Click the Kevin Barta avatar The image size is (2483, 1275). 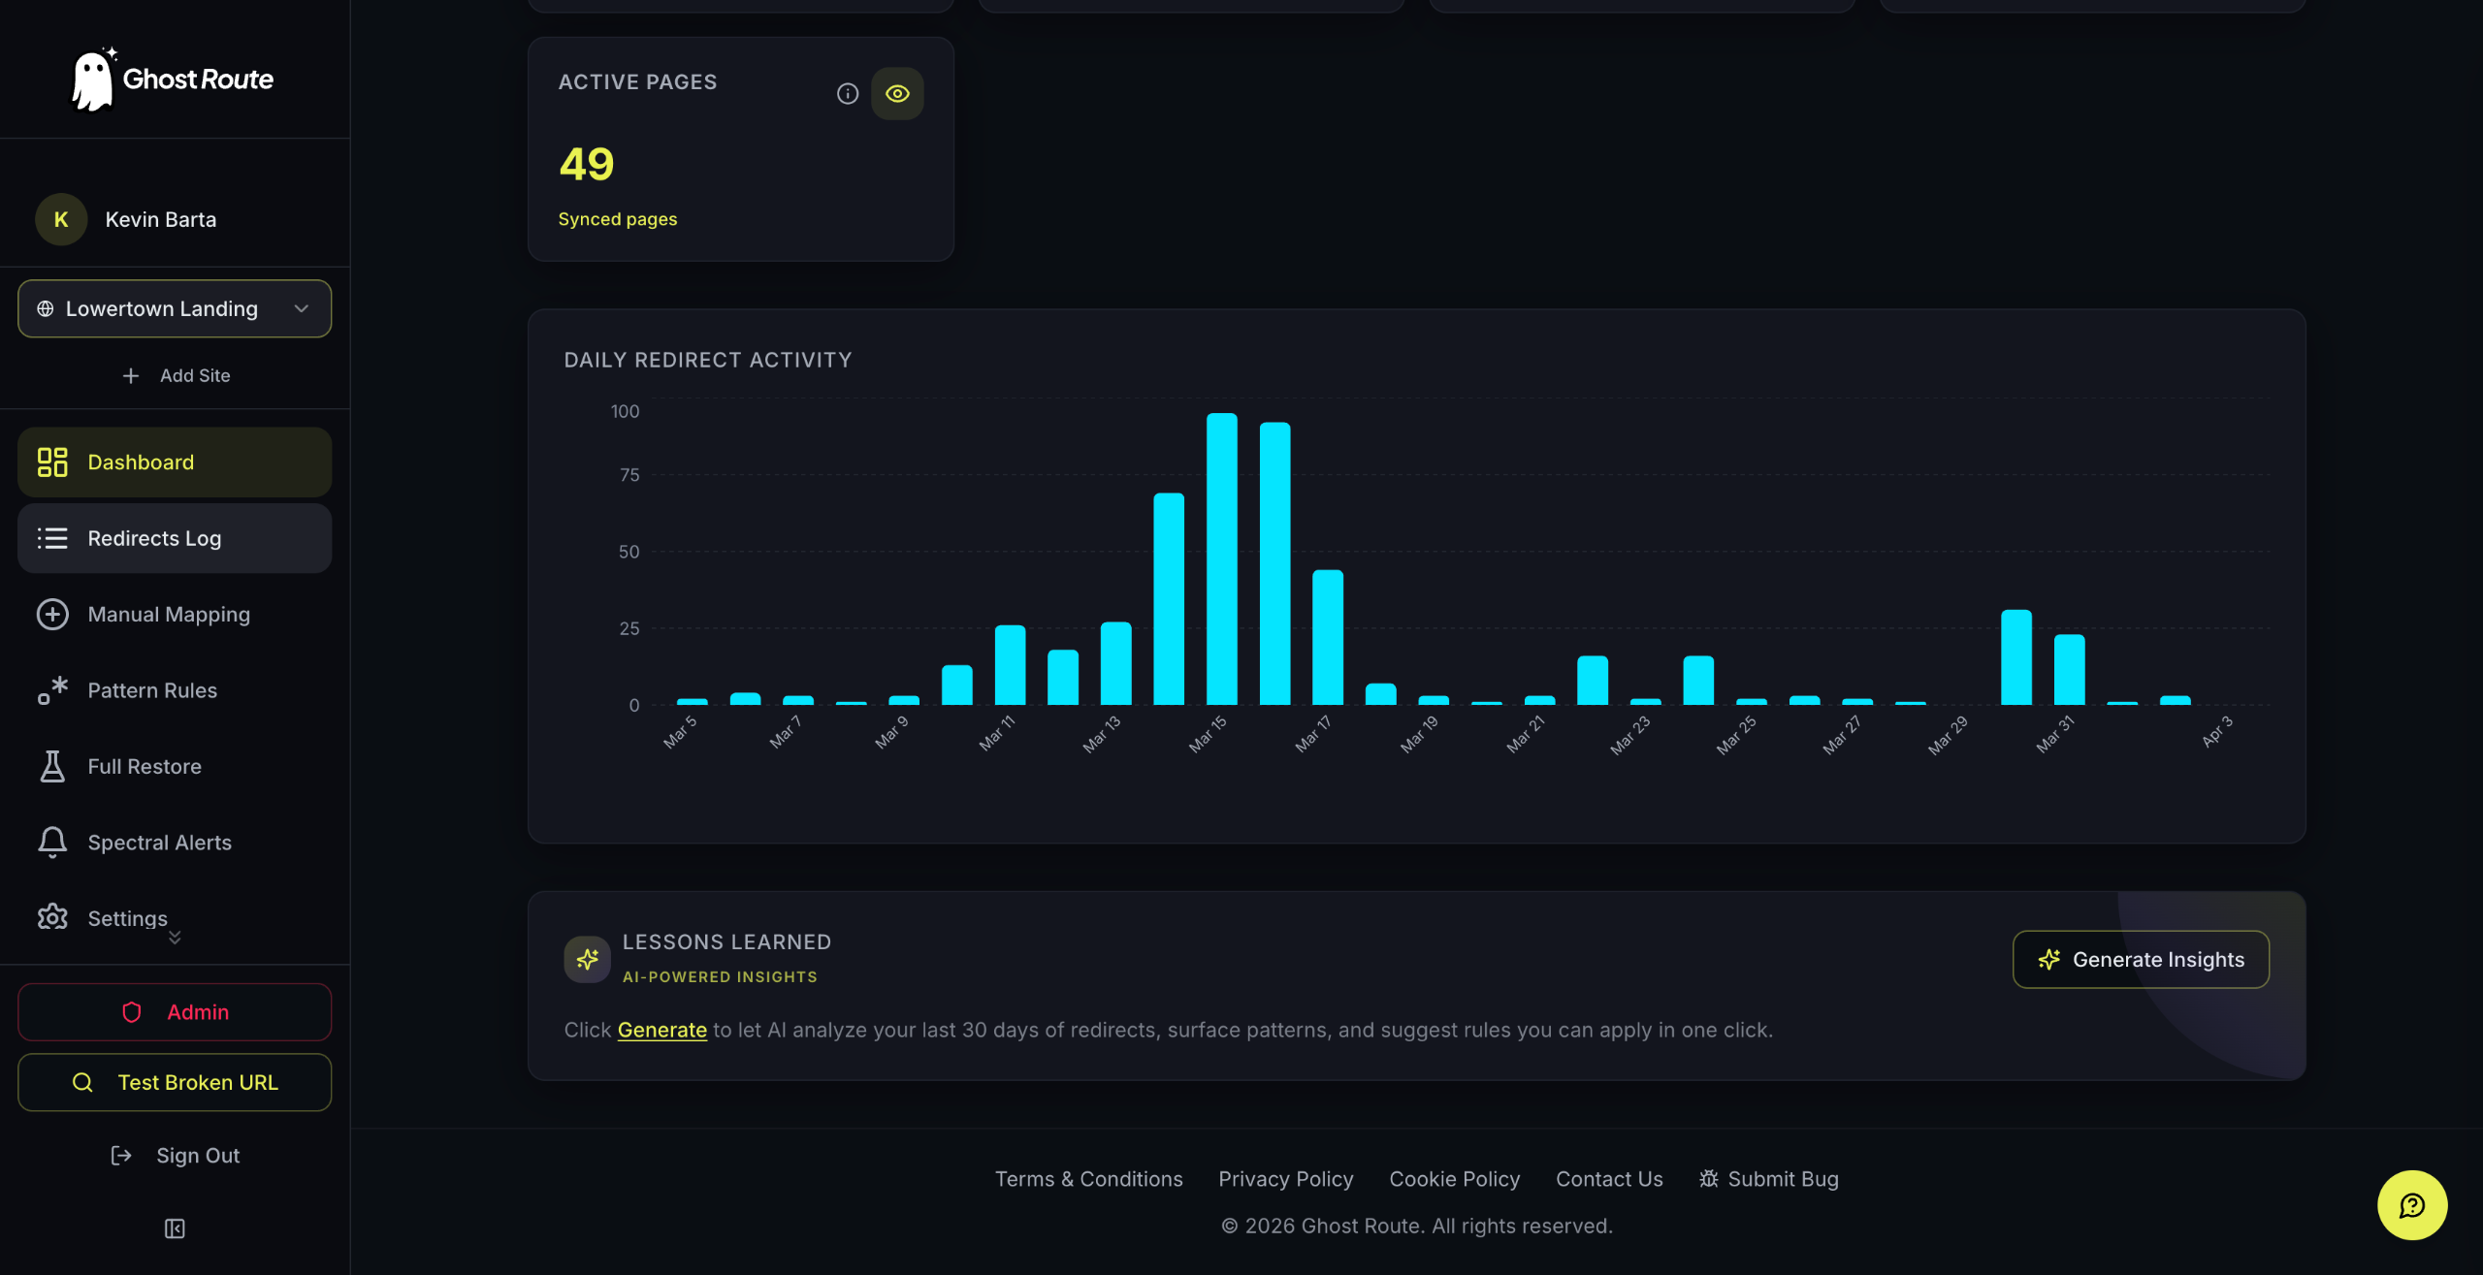61,219
